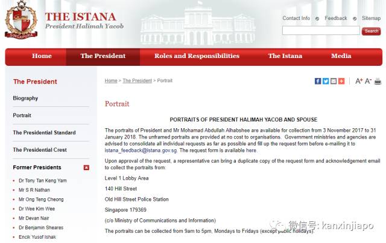386x243 pixels.
Task: Focus the site search text box
Action: pyautogui.click(x=320, y=31)
